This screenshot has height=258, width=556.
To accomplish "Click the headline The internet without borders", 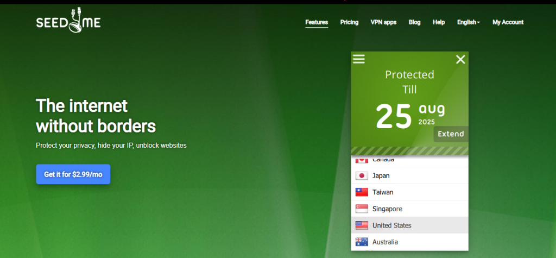I will 96,116.
